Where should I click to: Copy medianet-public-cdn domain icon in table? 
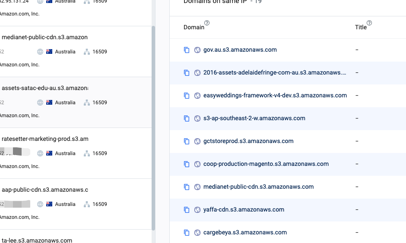187,187
